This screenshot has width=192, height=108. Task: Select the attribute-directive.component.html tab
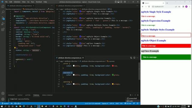click(x=70, y=6)
